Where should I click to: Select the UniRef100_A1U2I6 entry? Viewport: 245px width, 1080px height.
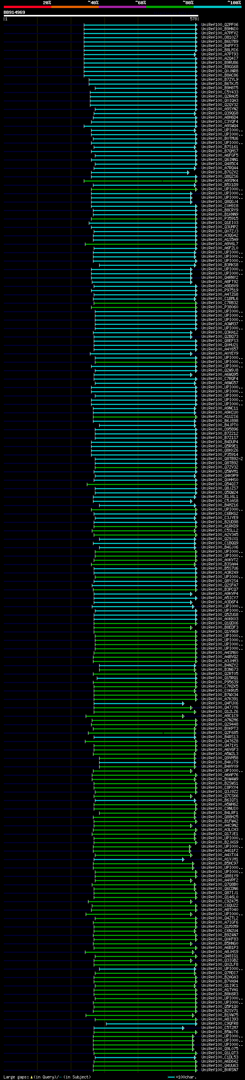[220, 417]
